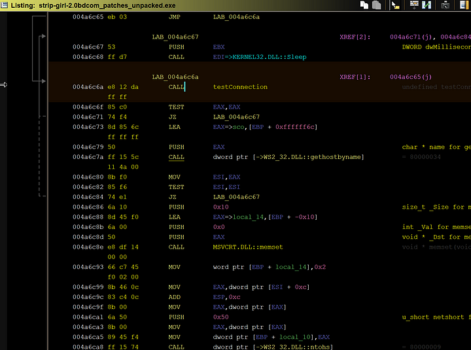Image resolution: width=471 pixels, height=350 pixels.
Task: Click the testConnection function operand
Action: coord(240,87)
